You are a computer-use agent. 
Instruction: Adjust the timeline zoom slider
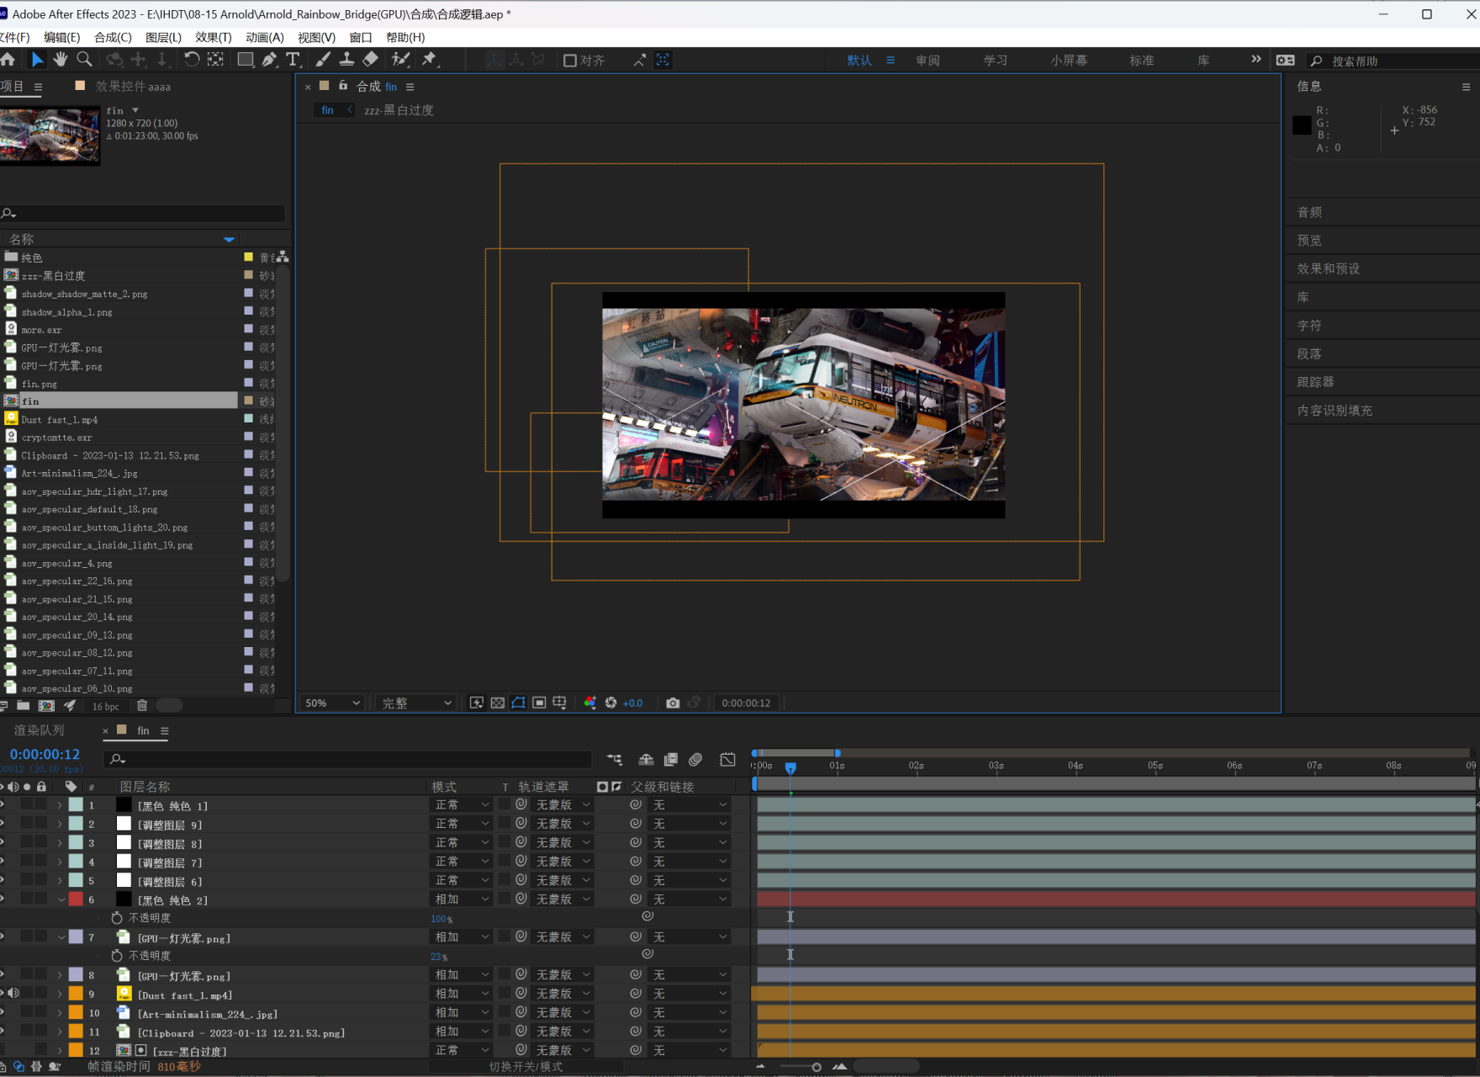[x=816, y=1067]
